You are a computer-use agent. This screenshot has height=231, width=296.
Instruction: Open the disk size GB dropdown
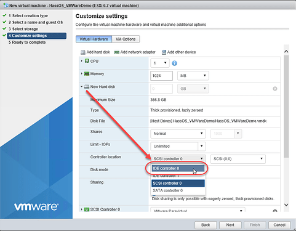(193, 89)
